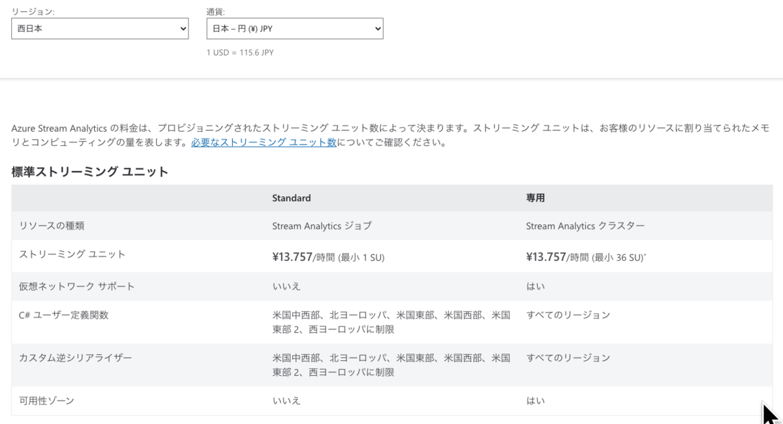Select the 標準ストリーミング ユニット heading
Image resolution: width=783 pixels, height=424 pixels.
point(90,172)
